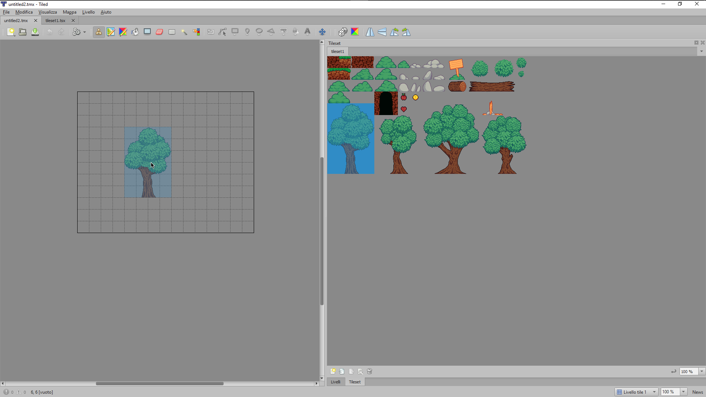Expand the execute command dropdown arrow
The width and height of the screenshot is (706, 397).
coord(84,32)
